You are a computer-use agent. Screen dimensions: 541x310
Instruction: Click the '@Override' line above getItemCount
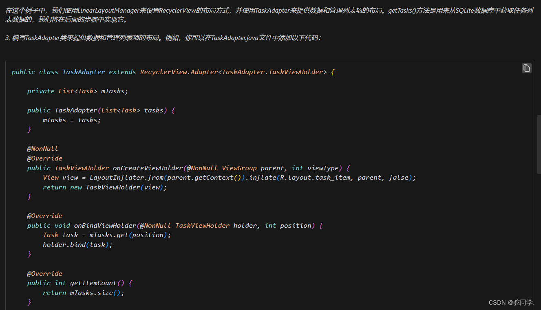(x=45, y=274)
